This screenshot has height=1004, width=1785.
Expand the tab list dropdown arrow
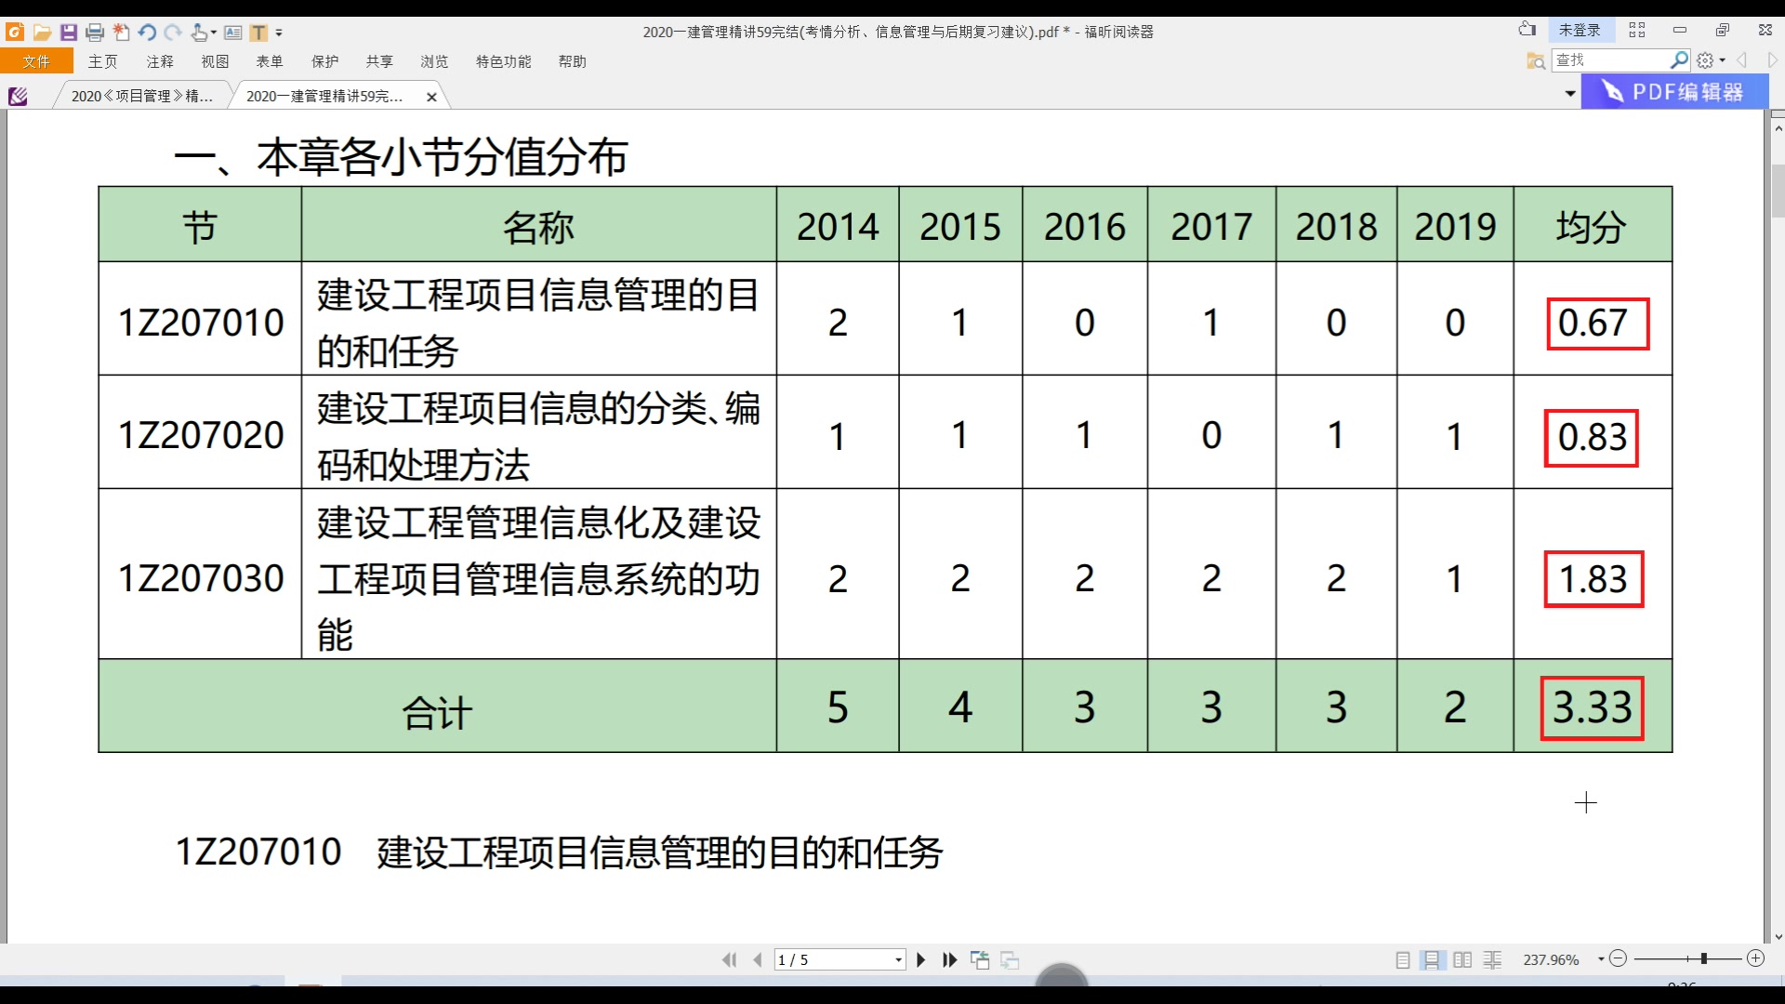(x=1569, y=92)
